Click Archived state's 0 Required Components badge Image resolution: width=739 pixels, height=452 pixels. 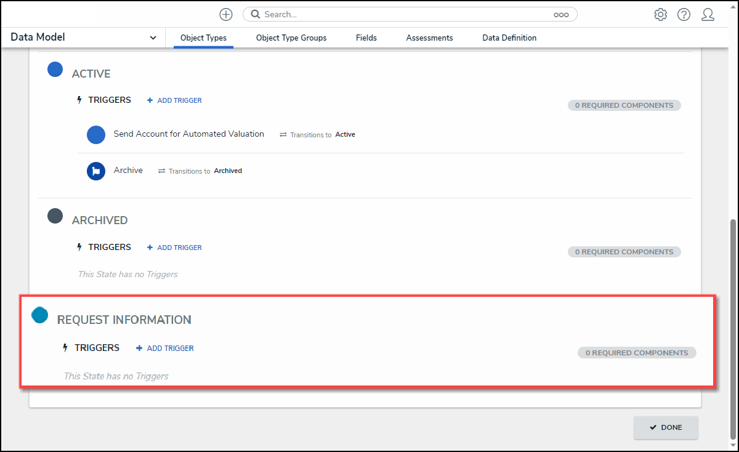click(624, 252)
